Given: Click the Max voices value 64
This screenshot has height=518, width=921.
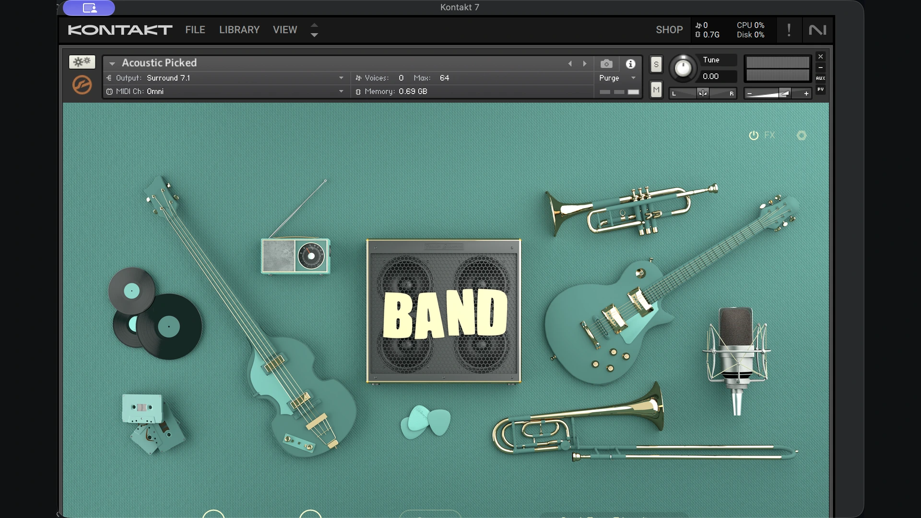Looking at the screenshot, I should pos(444,78).
